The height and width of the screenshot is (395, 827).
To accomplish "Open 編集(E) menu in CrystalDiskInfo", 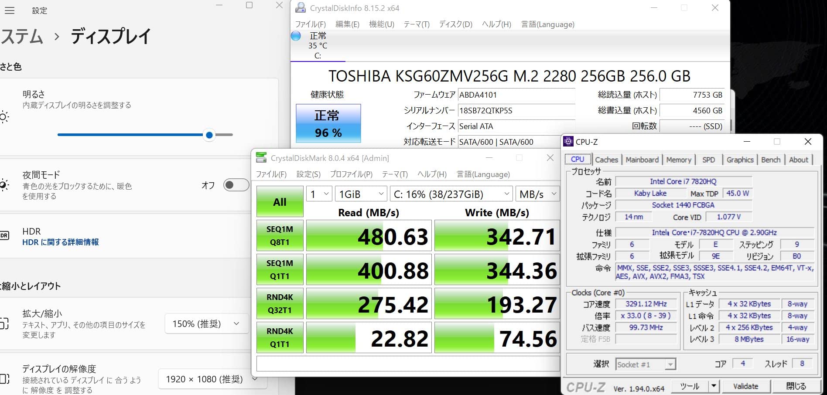I will click(x=347, y=24).
